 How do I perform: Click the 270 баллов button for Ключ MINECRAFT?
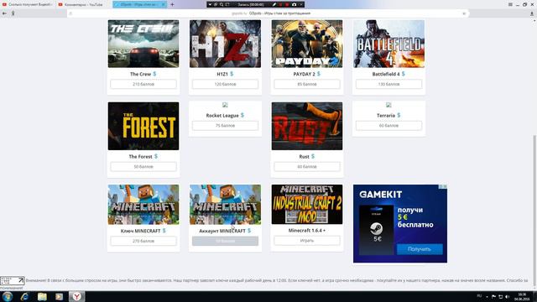tap(143, 241)
